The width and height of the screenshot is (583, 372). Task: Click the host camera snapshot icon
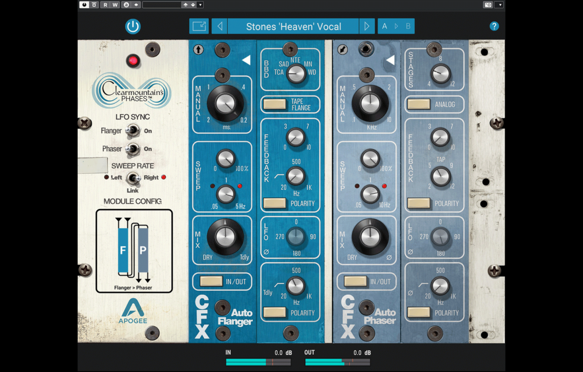point(488,5)
